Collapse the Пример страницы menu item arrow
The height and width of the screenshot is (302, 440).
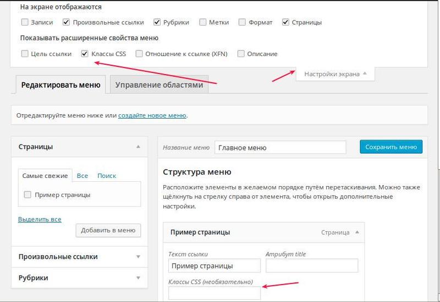[x=357, y=232]
